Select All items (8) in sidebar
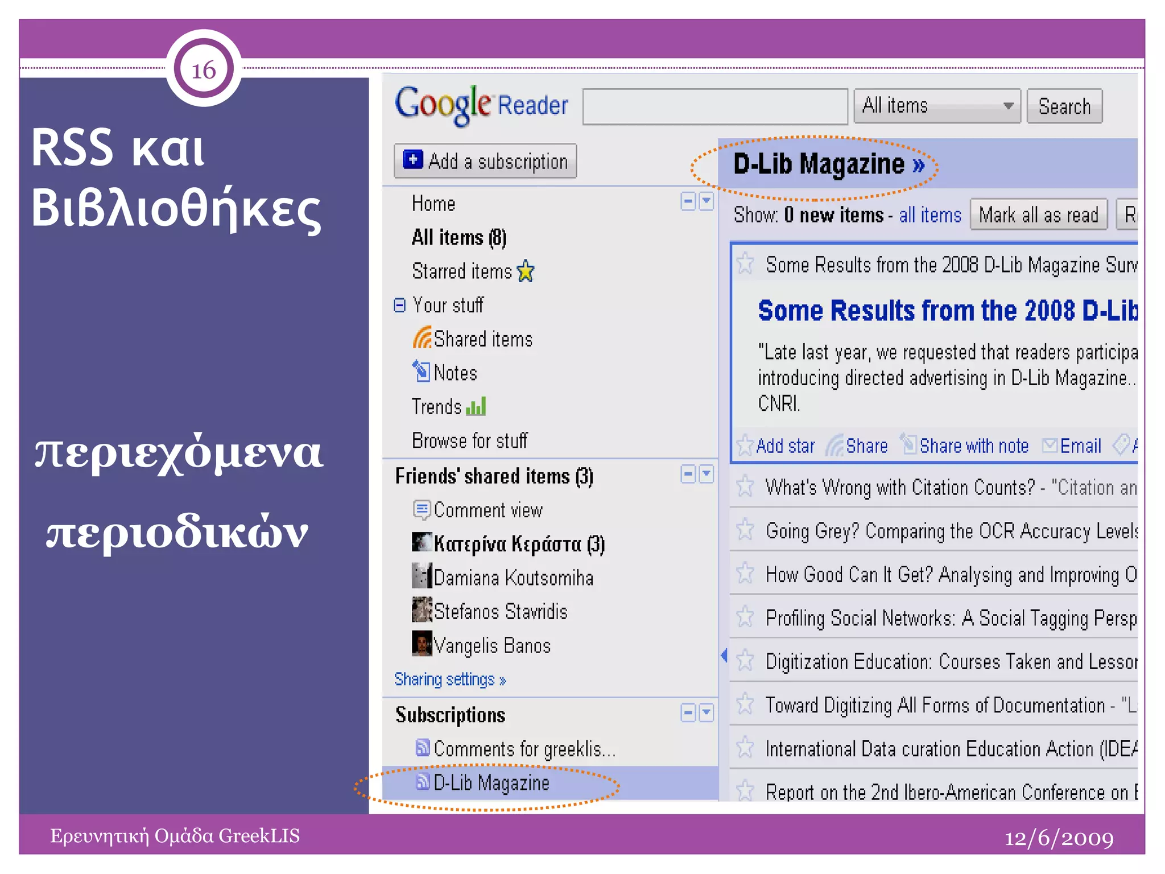The image size is (1165, 874). [459, 237]
